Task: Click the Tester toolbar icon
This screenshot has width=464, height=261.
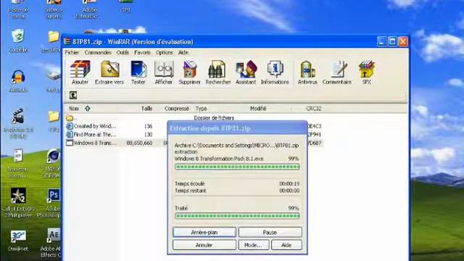Action: pos(138,72)
